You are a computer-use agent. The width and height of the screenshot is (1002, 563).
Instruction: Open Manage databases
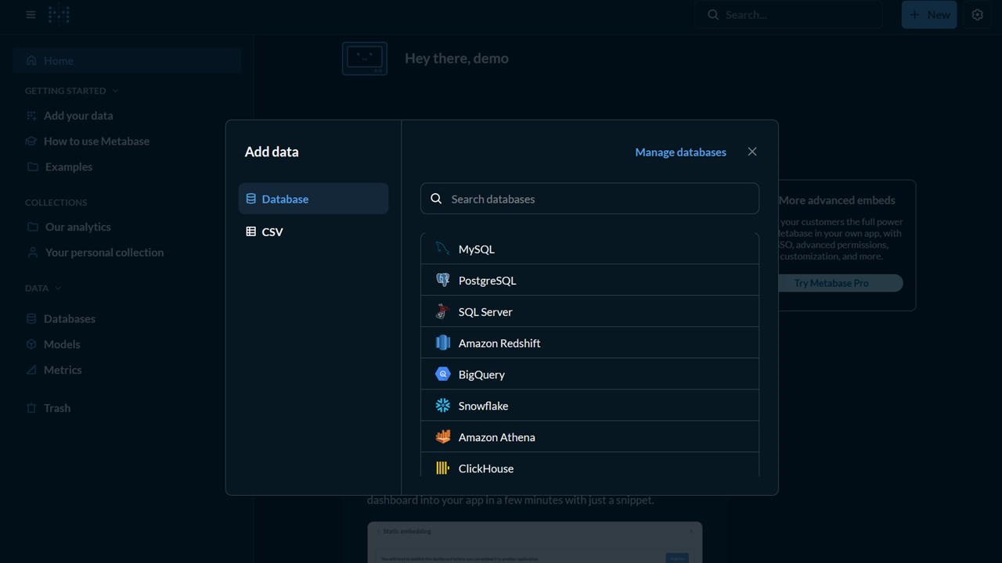click(680, 152)
